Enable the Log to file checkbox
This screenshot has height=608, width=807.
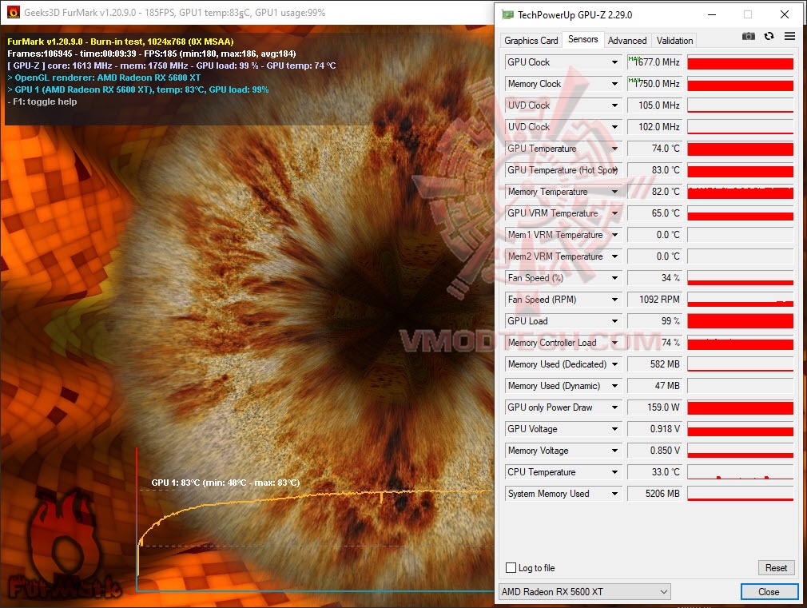coord(511,567)
